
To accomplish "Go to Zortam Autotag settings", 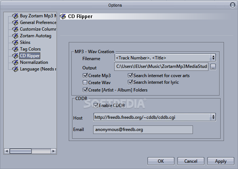I will (x=35, y=36).
